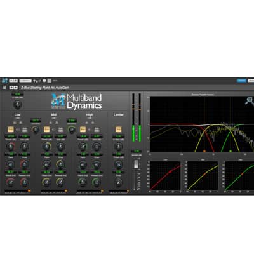Viewport: 254px width, 254px height.
Task: Toggle the High band speaker listen icon
Action: (90, 130)
